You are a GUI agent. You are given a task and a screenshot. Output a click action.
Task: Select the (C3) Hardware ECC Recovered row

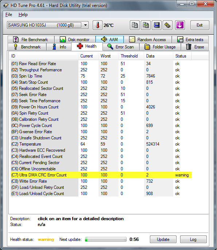click(x=101, y=150)
